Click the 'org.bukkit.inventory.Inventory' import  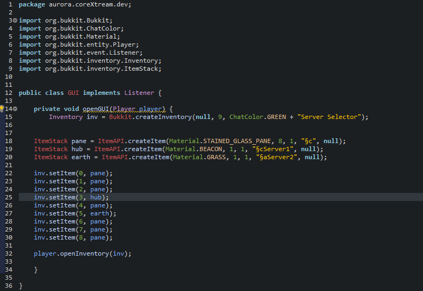(102, 61)
